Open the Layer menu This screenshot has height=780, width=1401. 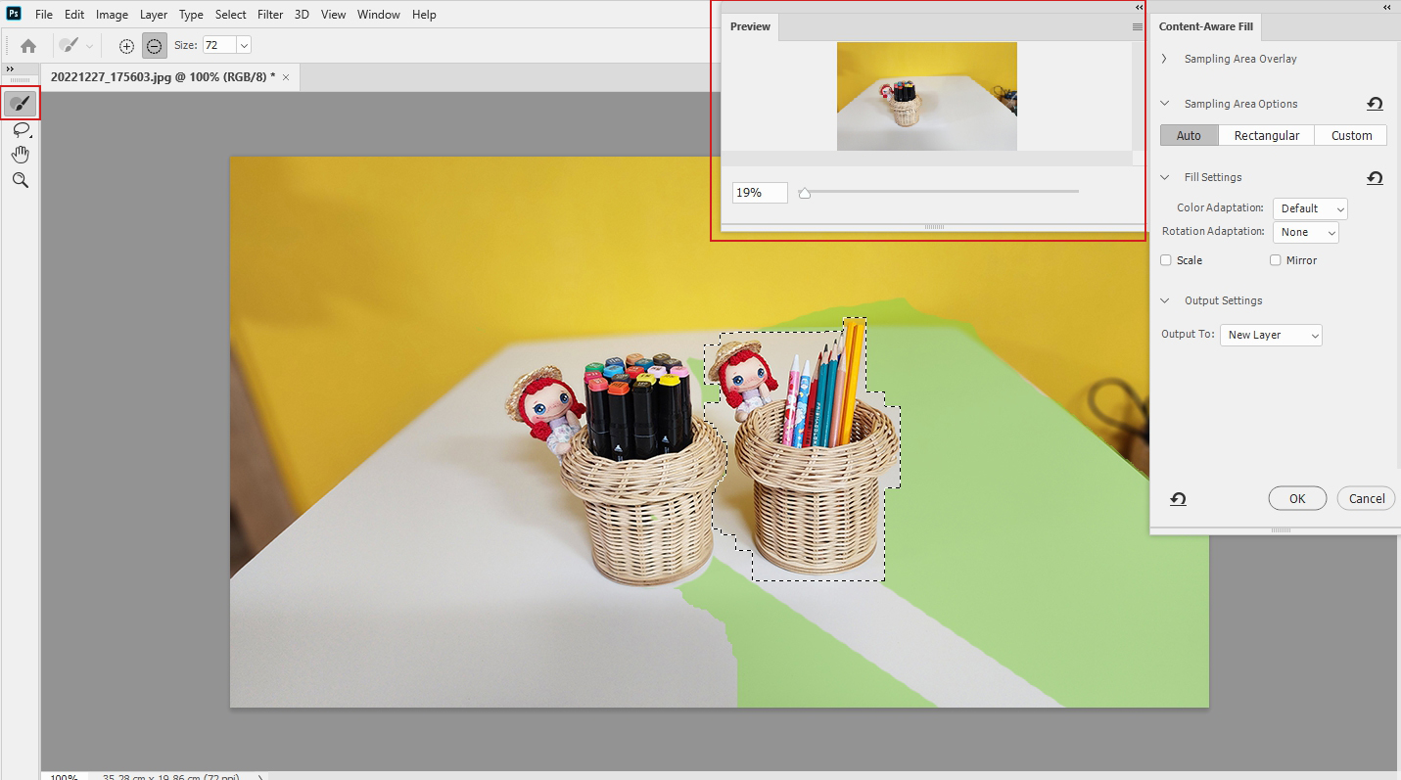(154, 15)
